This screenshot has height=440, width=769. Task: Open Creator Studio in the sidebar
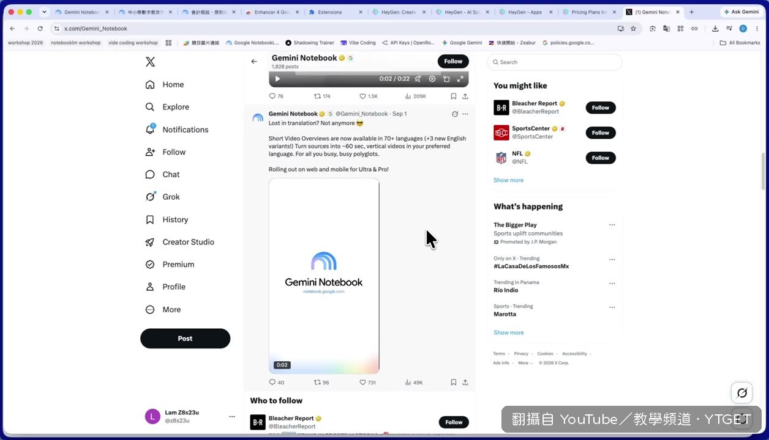click(179, 242)
